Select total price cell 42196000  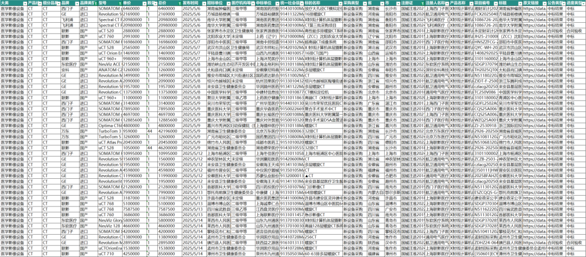(x=170, y=131)
